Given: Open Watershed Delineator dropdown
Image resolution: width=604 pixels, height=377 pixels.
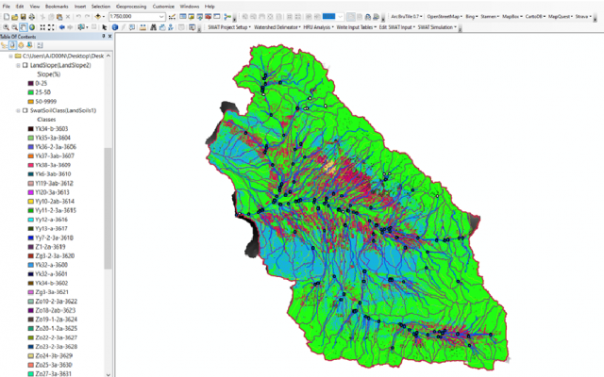Looking at the screenshot, I should 277,27.
